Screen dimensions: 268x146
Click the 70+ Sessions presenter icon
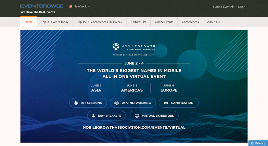pos(76,102)
